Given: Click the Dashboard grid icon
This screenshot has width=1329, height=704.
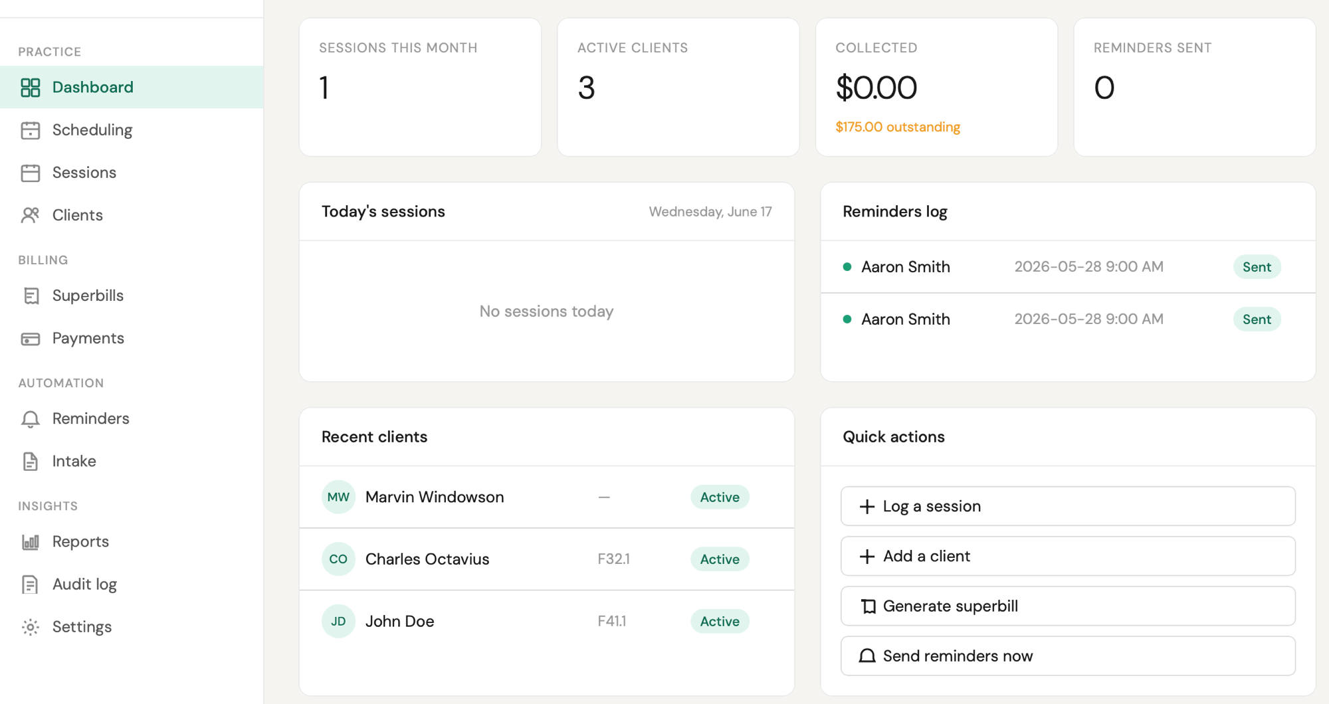Looking at the screenshot, I should (31, 87).
